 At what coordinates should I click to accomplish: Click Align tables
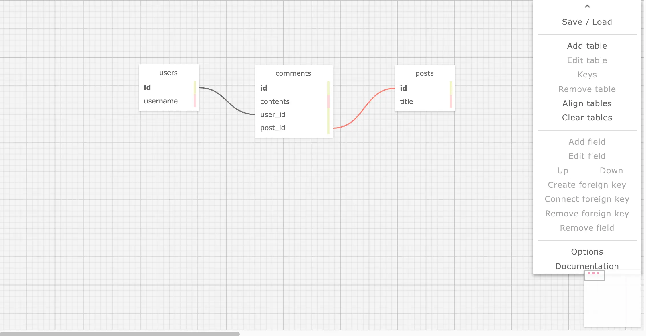[x=587, y=103]
